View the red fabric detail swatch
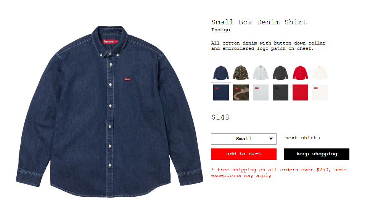Viewport: 370px width, 212px height. pyautogui.click(x=300, y=92)
